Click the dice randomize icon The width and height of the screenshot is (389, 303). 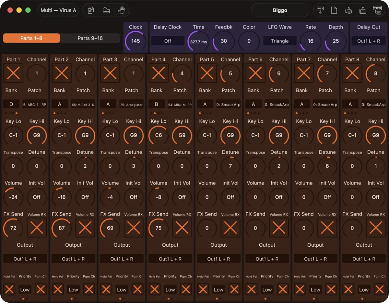pyautogui.click(x=348, y=10)
